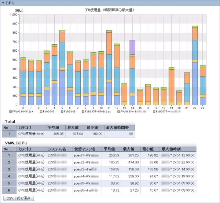Click the FVb0014-W12sx legend color box
This screenshot has width=220, height=203.
tap(10, 111)
